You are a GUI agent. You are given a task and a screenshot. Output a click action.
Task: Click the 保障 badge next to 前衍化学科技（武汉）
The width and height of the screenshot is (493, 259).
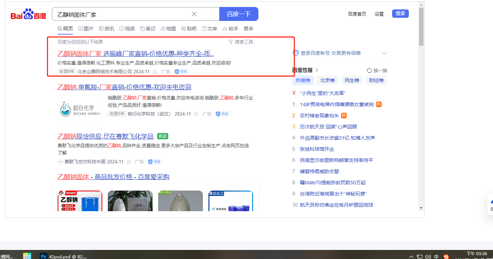[x=223, y=114]
